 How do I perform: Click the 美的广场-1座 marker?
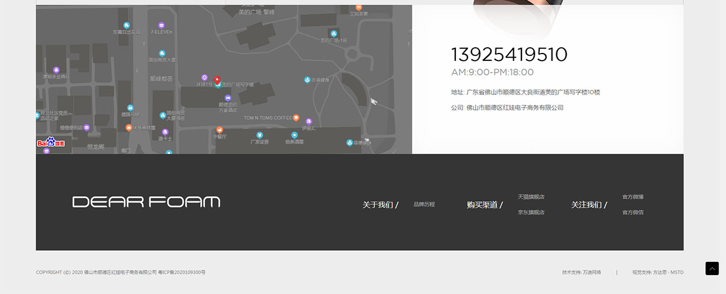pyautogui.click(x=333, y=33)
